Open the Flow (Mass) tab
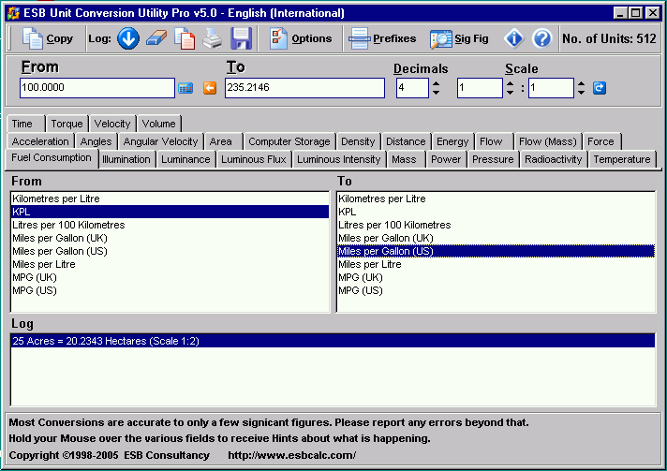Image resolution: width=667 pixels, height=471 pixels. [548, 141]
